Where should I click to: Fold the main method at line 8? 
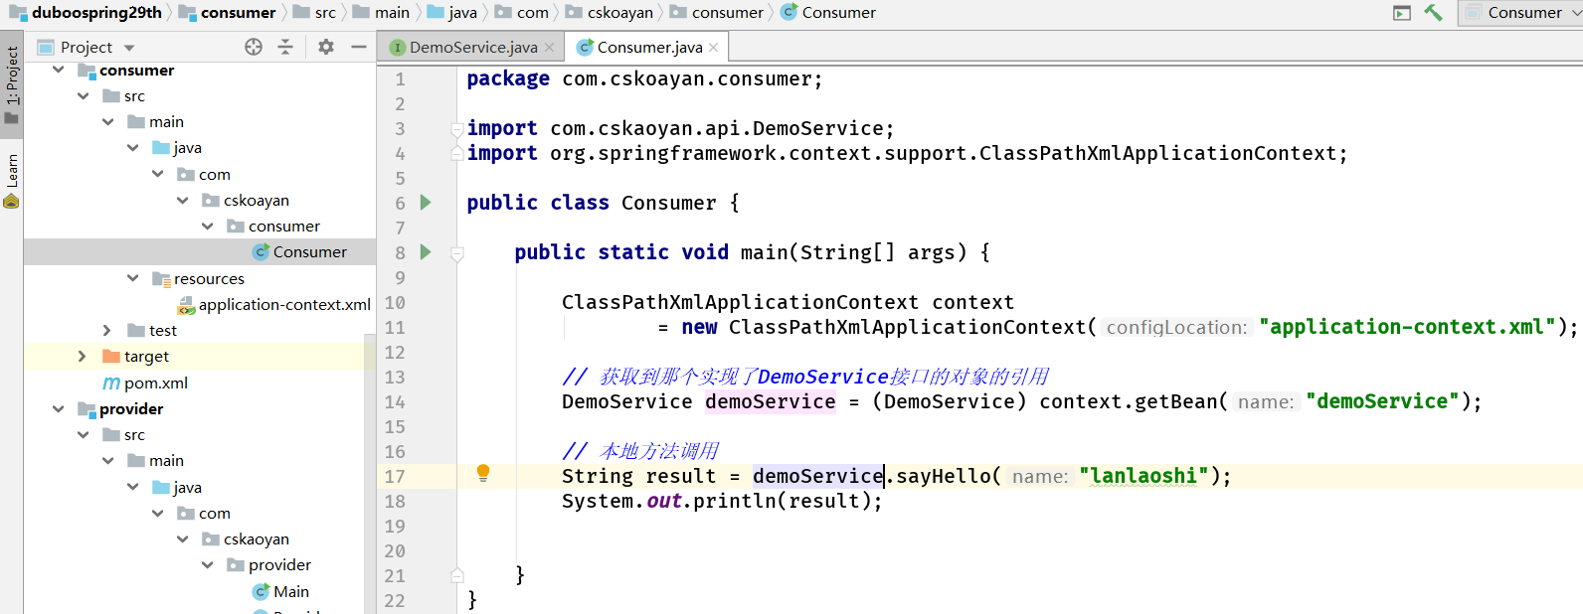click(457, 253)
